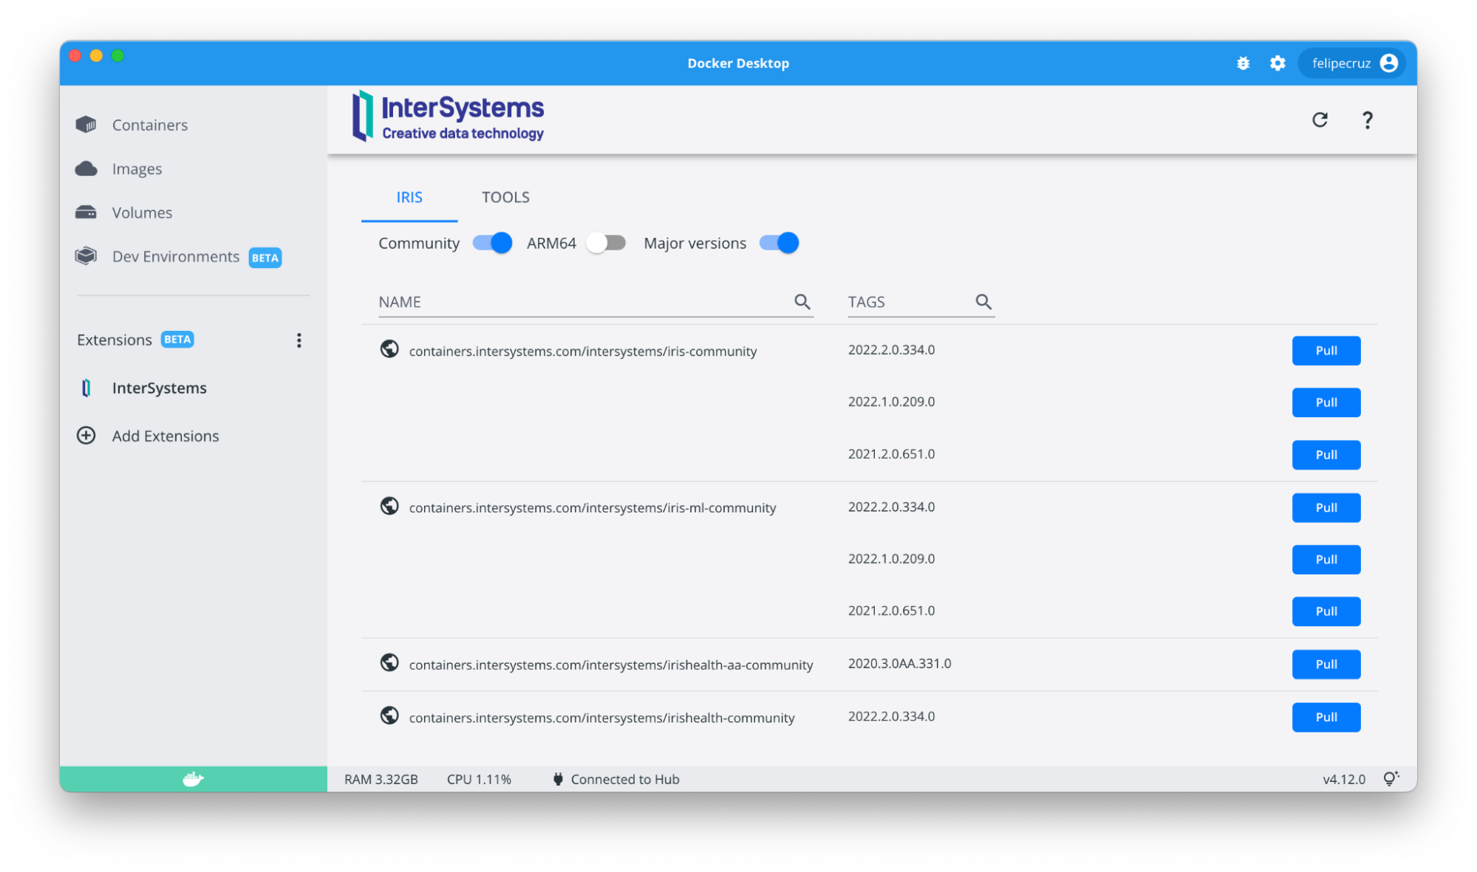Open Dev Environments from the sidebar icon
This screenshot has width=1477, height=872.
click(x=86, y=256)
